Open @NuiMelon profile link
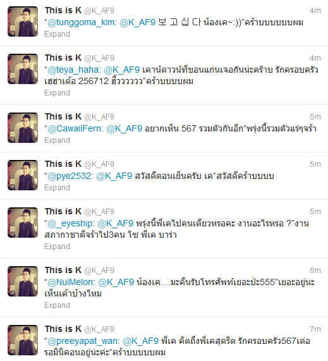Screen dimensions: 328x361 tap(71, 282)
